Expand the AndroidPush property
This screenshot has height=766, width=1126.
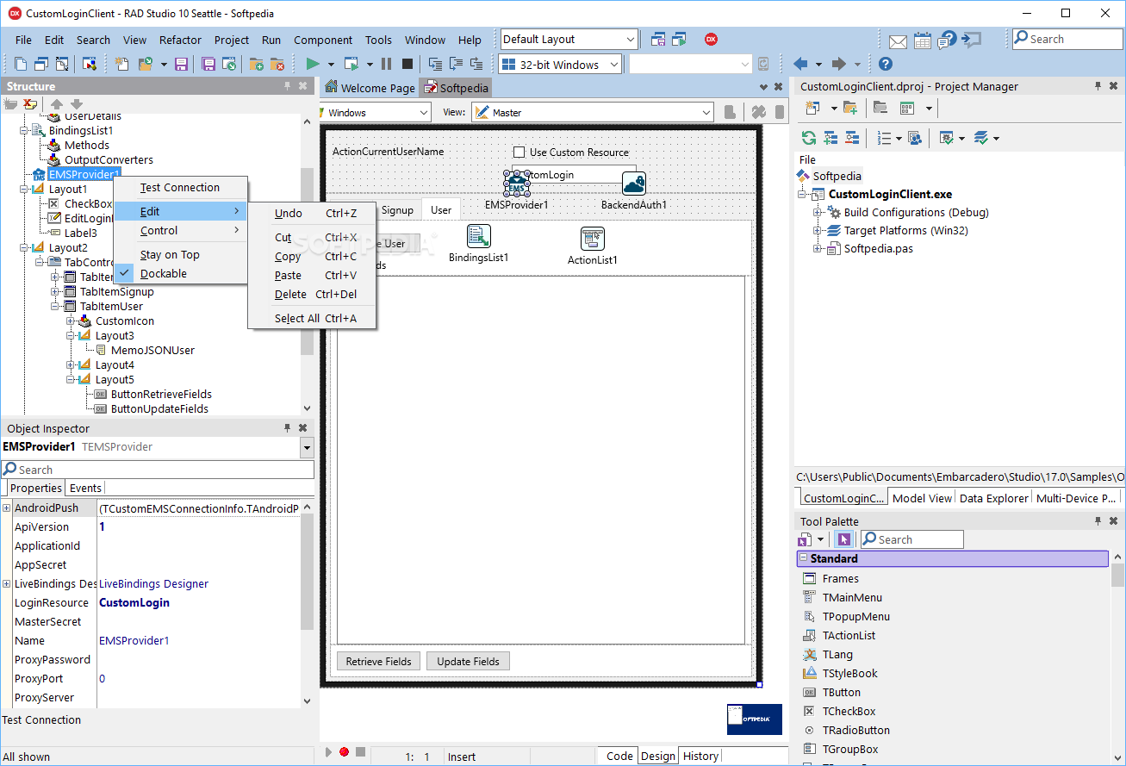click(x=7, y=508)
